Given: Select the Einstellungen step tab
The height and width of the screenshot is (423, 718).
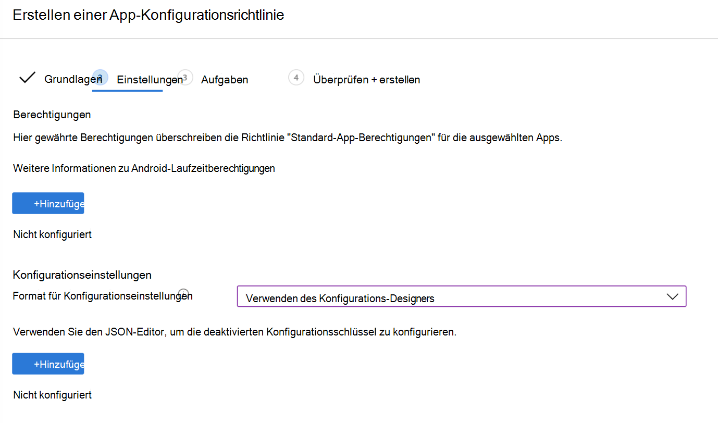Looking at the screenshot, I should [x=150, y=80].
